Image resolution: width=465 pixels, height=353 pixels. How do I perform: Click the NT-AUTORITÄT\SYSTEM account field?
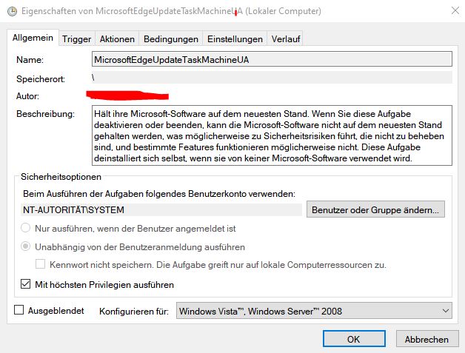click(161, 209)
